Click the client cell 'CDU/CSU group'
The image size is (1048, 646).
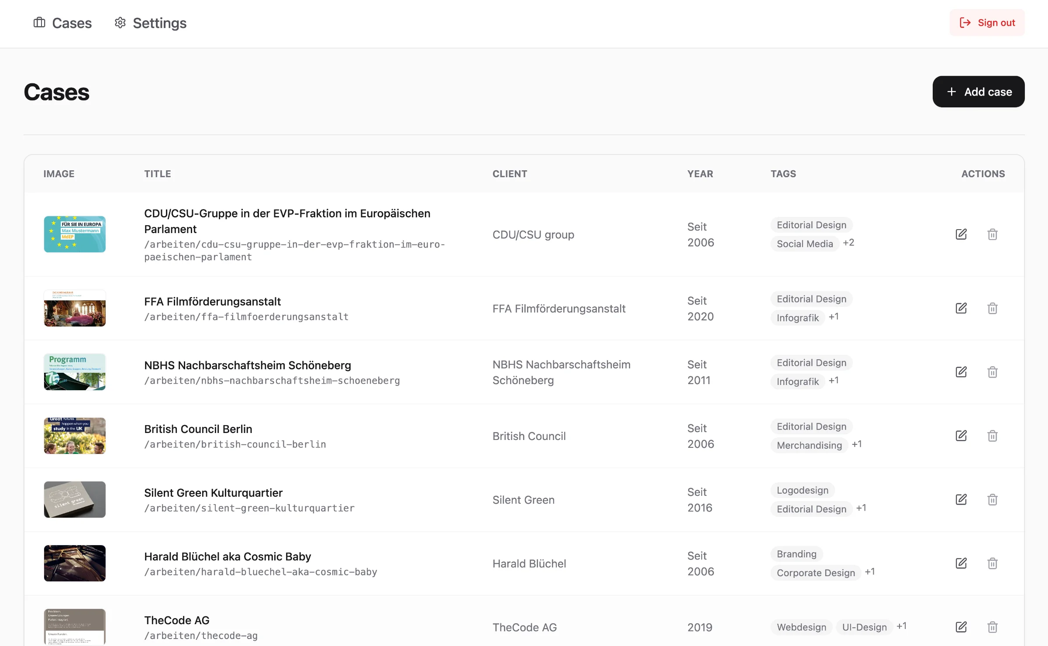tap(533, 234)
